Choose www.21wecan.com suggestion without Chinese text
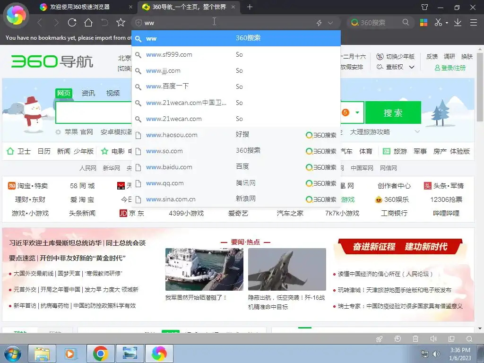Screen dimensions: 484x363 [236, 119]
